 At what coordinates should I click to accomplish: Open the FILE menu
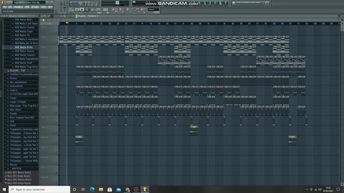pos(5,7)
